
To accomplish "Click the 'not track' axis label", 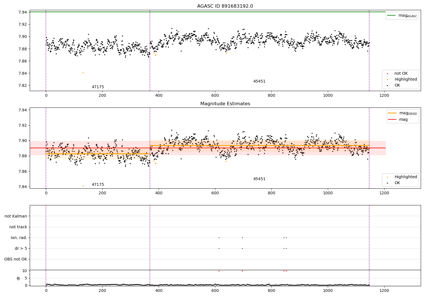I will coord(18,227).
